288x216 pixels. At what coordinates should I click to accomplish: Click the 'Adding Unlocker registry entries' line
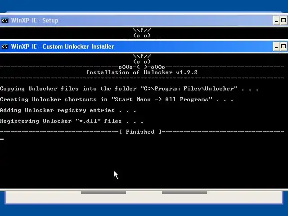pyautogui.click(x=68, y=110)
